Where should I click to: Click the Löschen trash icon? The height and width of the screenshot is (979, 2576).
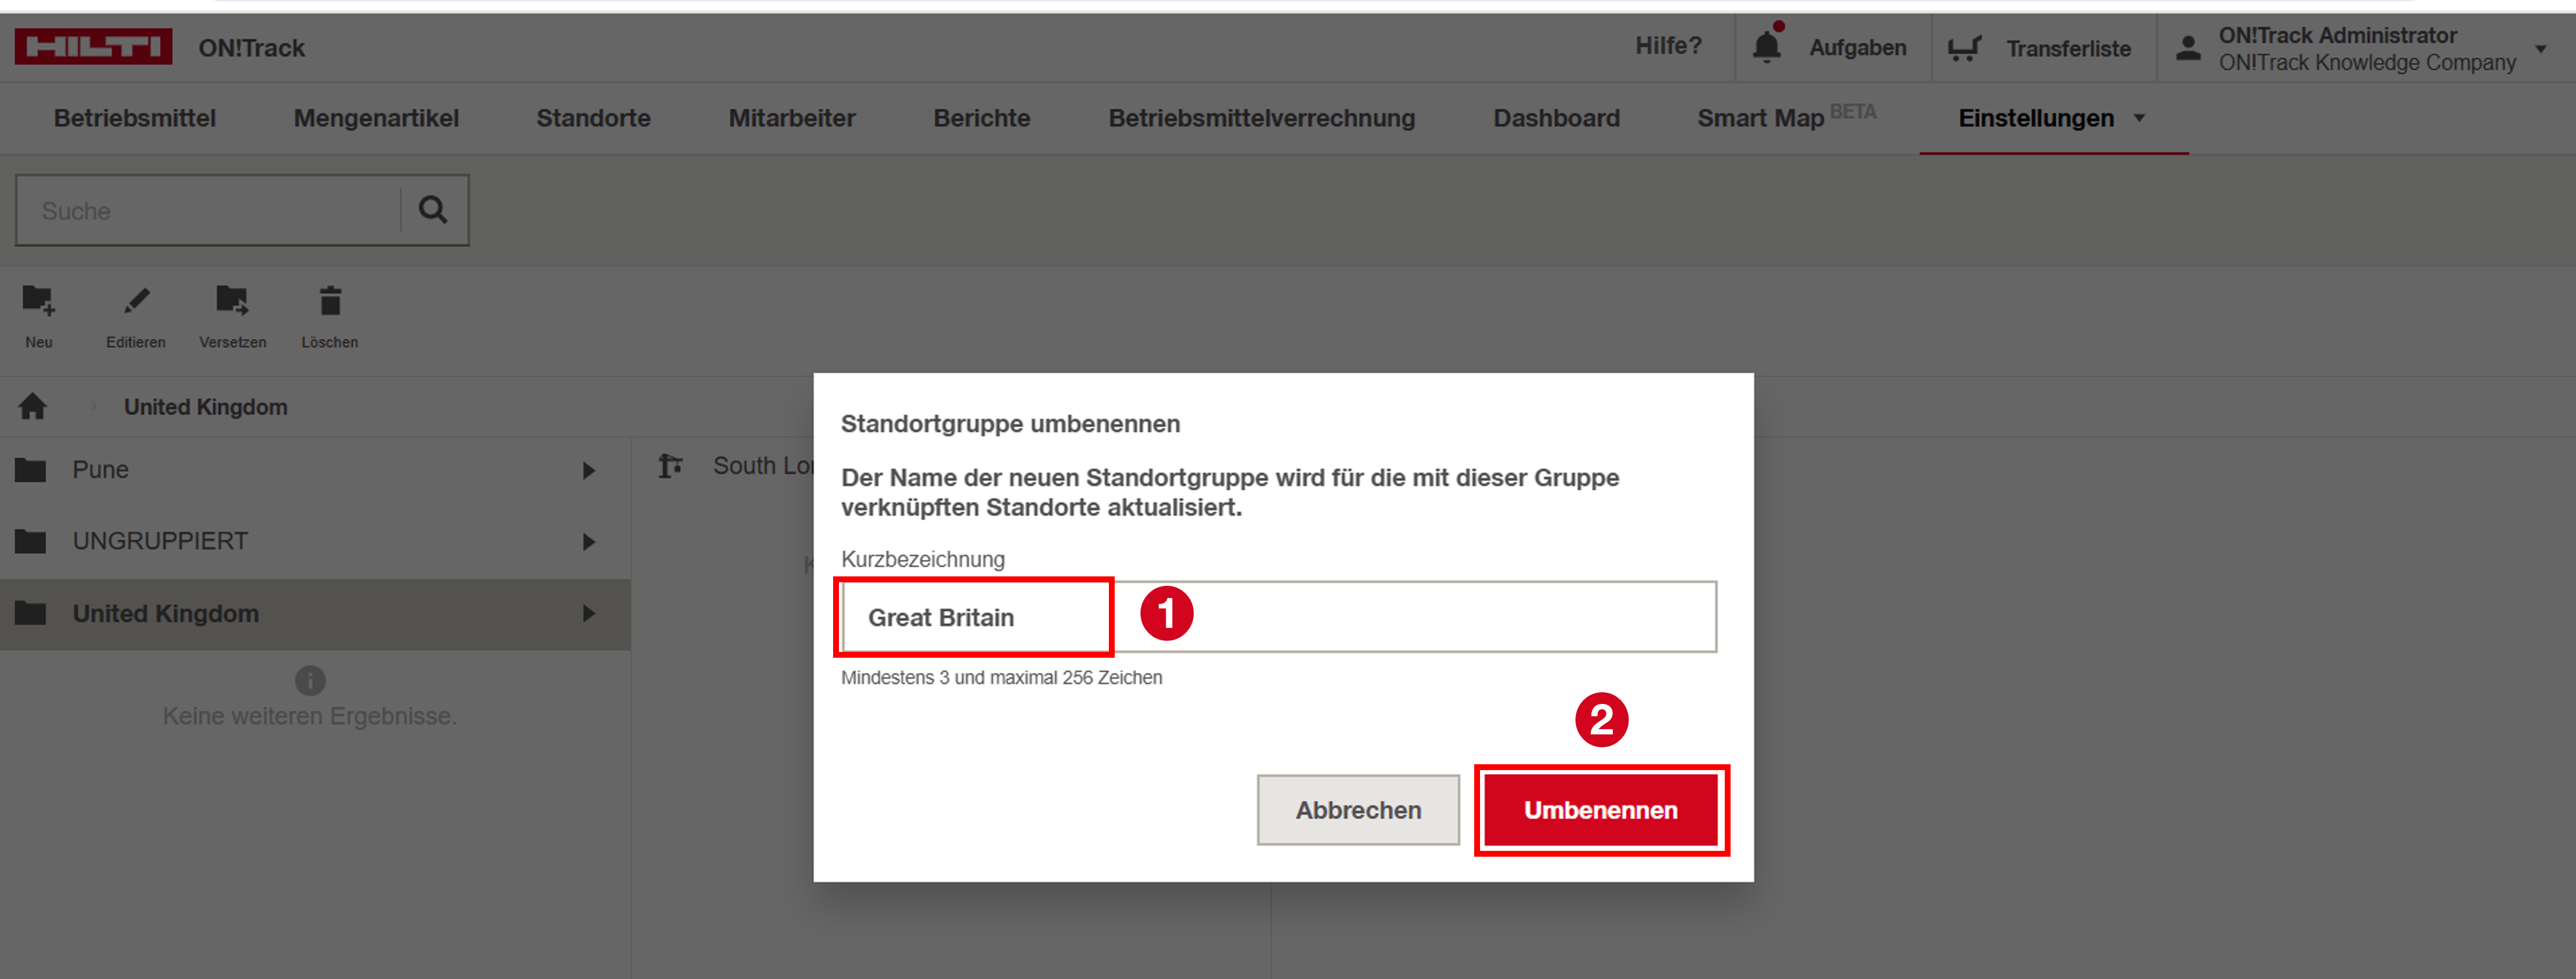pyautogui.click(x=330, y=300)
